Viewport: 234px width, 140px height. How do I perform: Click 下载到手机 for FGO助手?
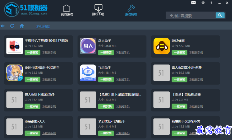coord(49,79)
